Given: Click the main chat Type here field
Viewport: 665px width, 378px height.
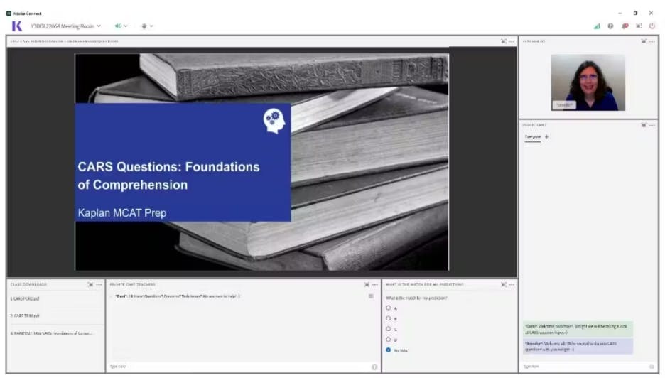Looking at the screenshot, I should pos(585,367).
